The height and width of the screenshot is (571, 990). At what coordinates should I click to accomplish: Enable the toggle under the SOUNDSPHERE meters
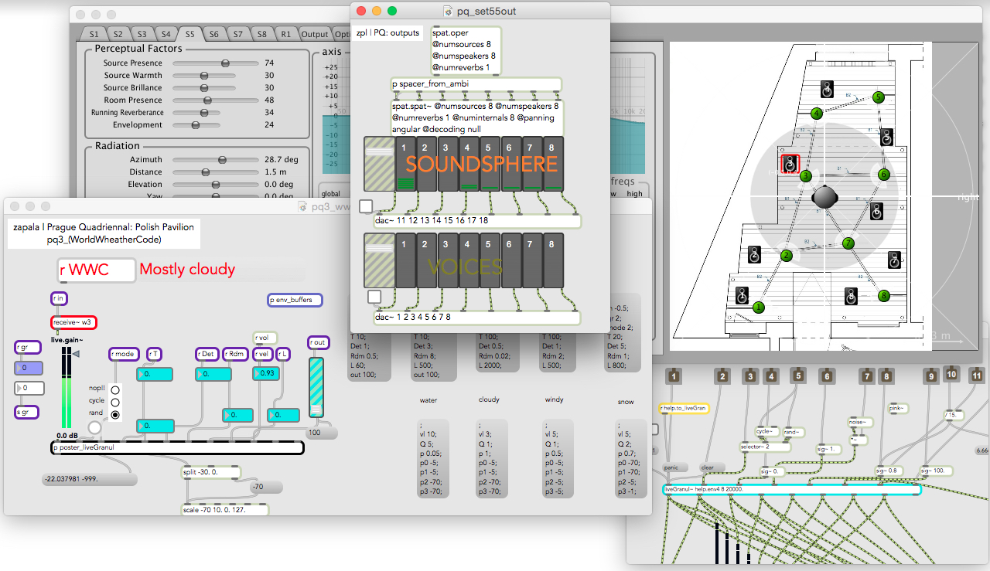click(366, 206)
